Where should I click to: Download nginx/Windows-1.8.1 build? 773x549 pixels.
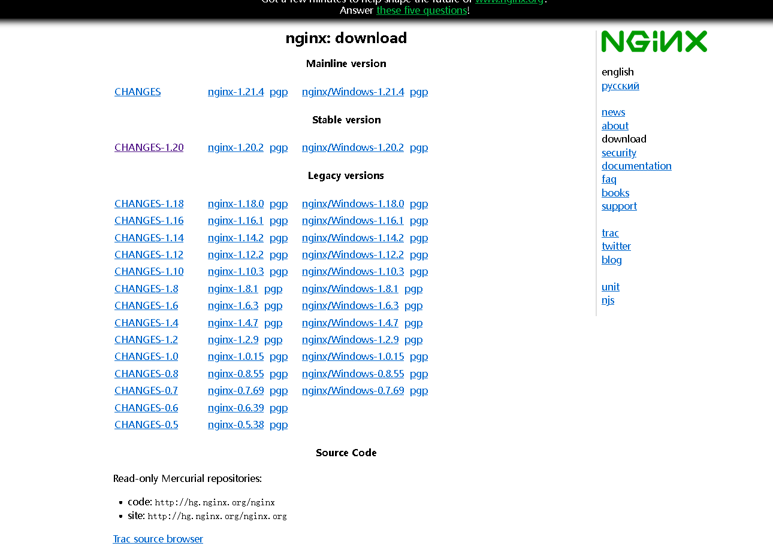pyautogui.click(x=351, y=289)
